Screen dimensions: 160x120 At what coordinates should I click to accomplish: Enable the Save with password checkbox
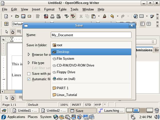[29, 74]
